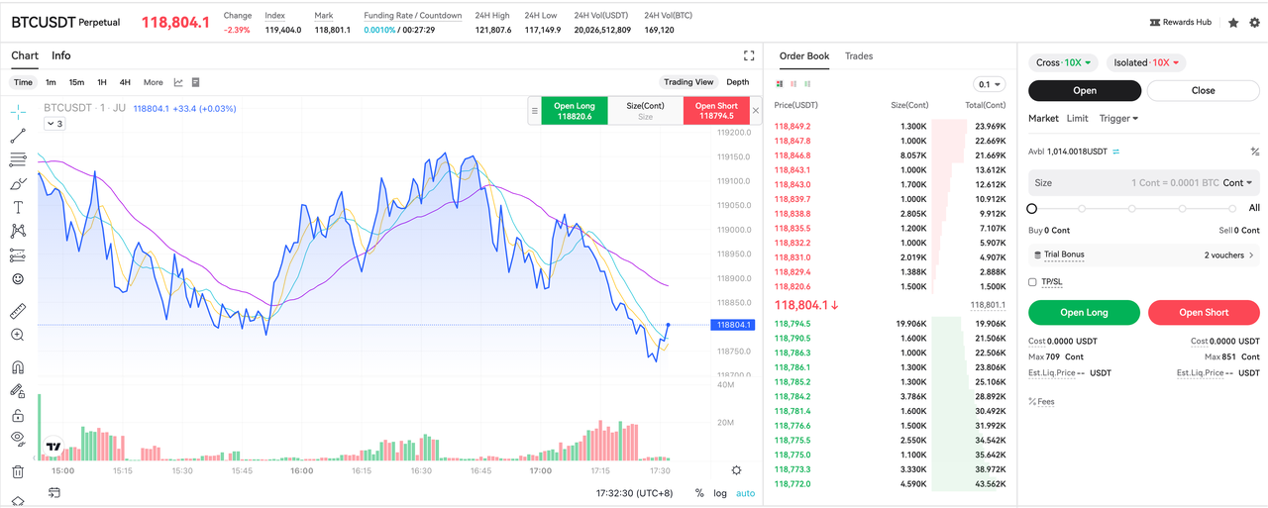
Task: Switch to the Close position button
Action: pos(1204,90)
